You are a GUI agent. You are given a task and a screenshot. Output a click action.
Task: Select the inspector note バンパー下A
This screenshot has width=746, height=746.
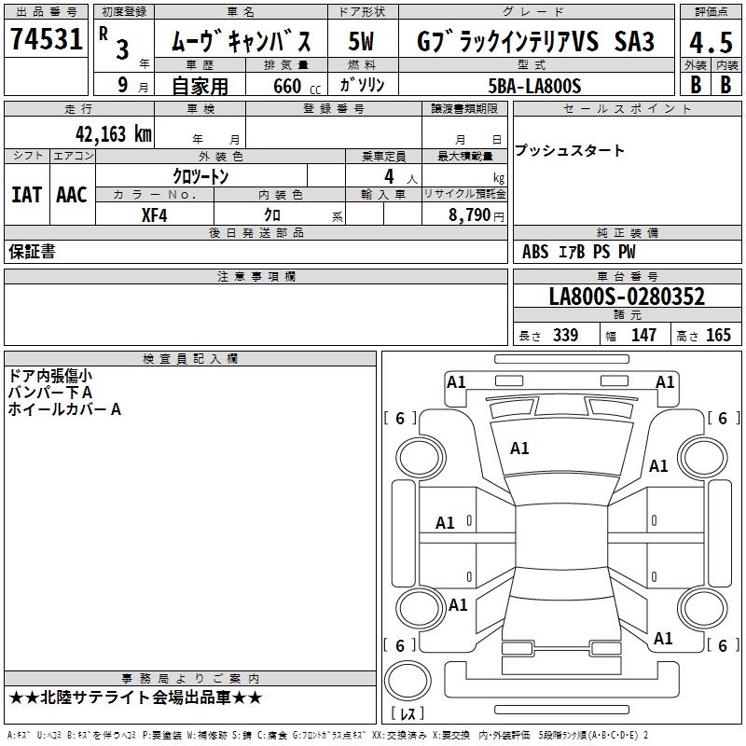pyautogui.click(x=50, y=393)
